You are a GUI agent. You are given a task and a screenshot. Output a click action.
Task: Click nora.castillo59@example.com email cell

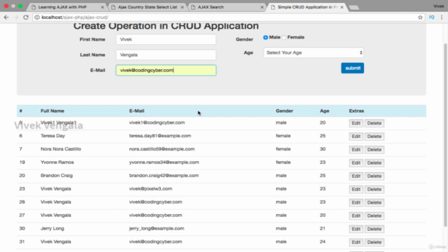[x=162, y=149]
